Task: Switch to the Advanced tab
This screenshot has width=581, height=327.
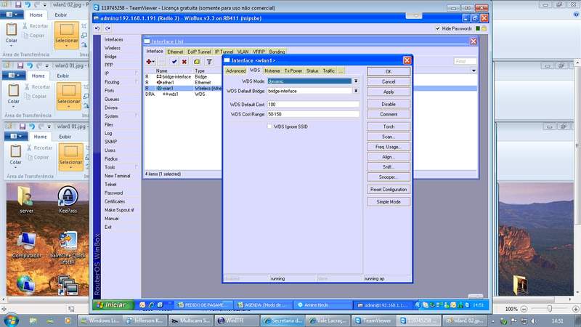Action: click(235, 70)
